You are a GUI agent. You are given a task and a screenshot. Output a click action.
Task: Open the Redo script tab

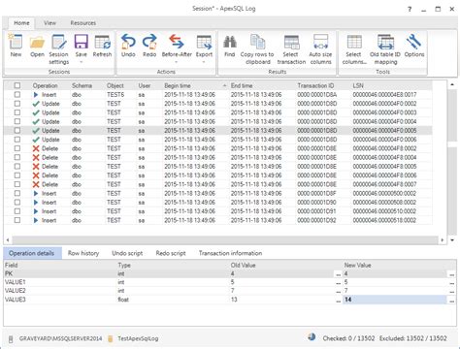point(171,253)
